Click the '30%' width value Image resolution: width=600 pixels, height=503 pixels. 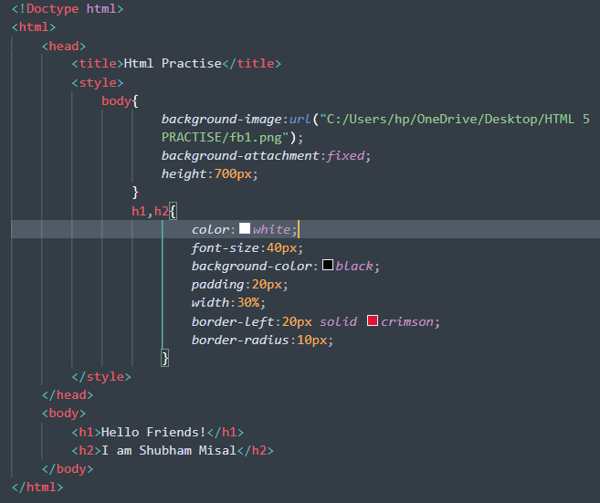[x=248, y=302]
